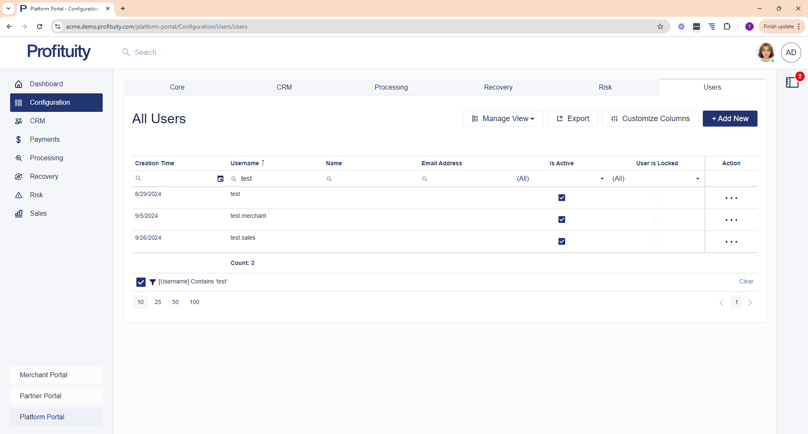Switch to the Processing tab
This screenshot has width=808, height=434.
[x=391, y=87]
